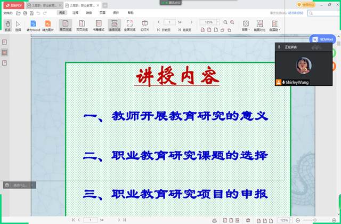Switch to the 注释 annotation tab
Image resolution: width=341 pixels, height=224 pixels.
76,12
